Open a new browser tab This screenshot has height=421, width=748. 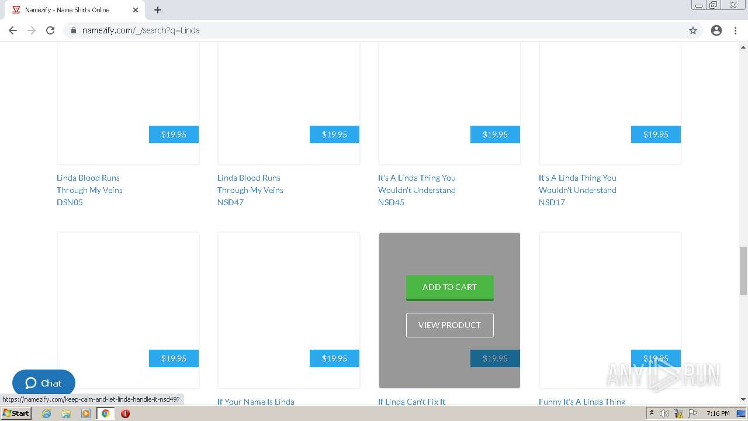[x=158, y=10]
